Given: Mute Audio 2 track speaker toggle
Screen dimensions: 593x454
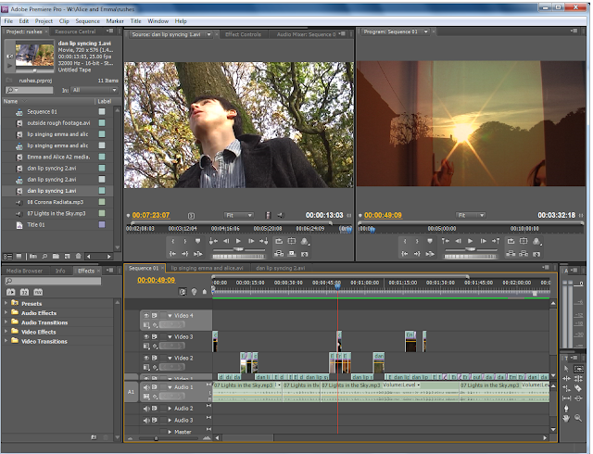Looking at the screenshot, I should pyautogui.click(x=145, y=408).
